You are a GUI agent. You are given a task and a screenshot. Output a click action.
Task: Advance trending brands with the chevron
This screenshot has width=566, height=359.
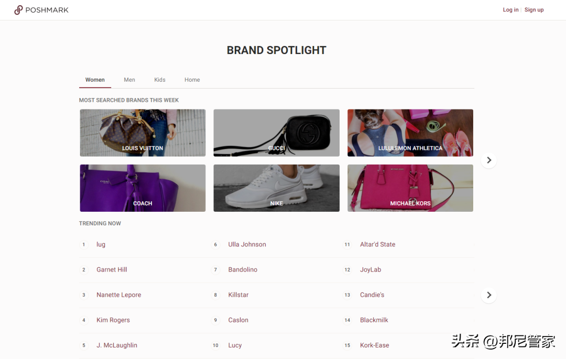(489, 295)
